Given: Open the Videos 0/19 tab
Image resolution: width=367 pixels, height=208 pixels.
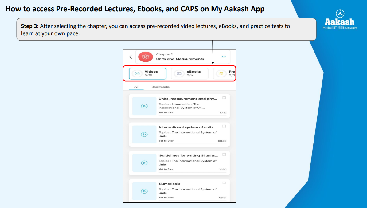Looking at the screenshot, I should point(148,73).
